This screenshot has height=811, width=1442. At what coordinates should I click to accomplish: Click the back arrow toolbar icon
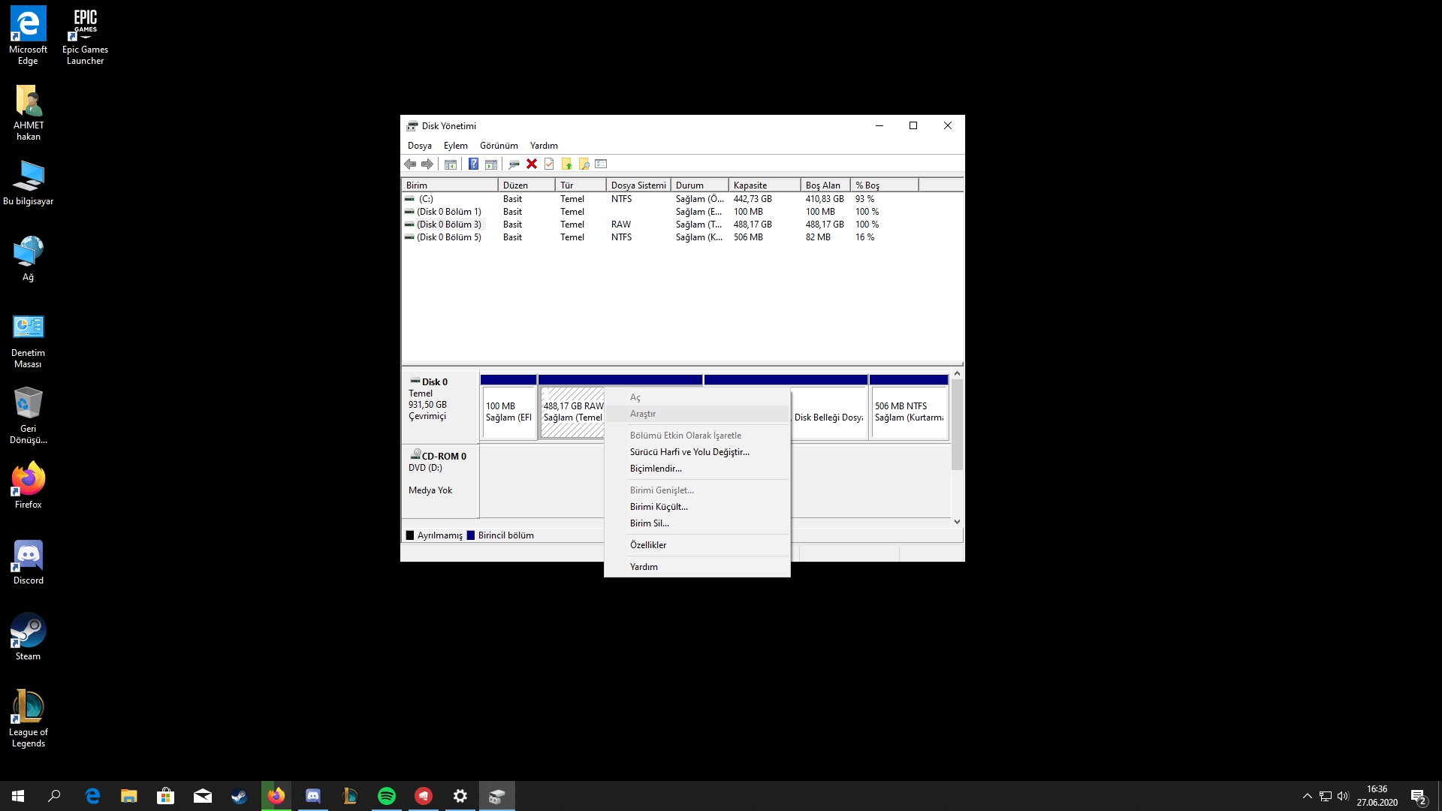[410, 164]
